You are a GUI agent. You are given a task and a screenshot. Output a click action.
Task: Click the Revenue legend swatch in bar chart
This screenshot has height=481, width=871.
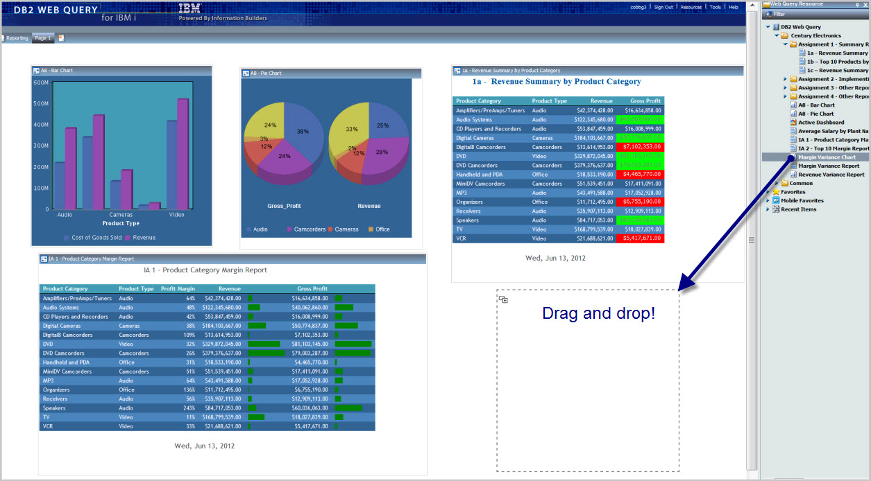[x=128, y=238]
